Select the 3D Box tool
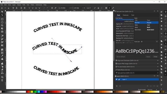This screenshot has height=94, width=167. coord(2,28)
